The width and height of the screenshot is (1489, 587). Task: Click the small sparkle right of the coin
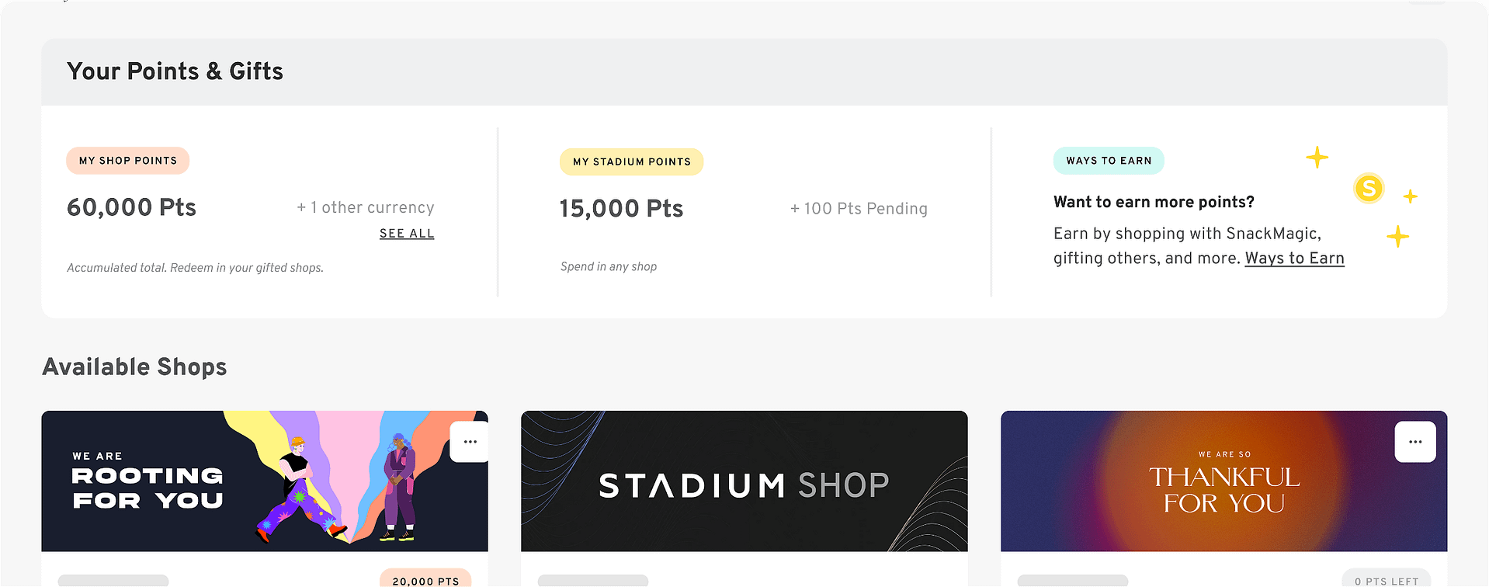(1410, 196)
